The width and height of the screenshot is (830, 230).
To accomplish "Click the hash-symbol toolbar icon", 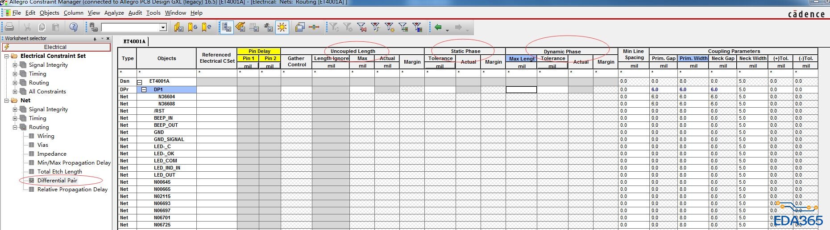I will coord(268,27).
